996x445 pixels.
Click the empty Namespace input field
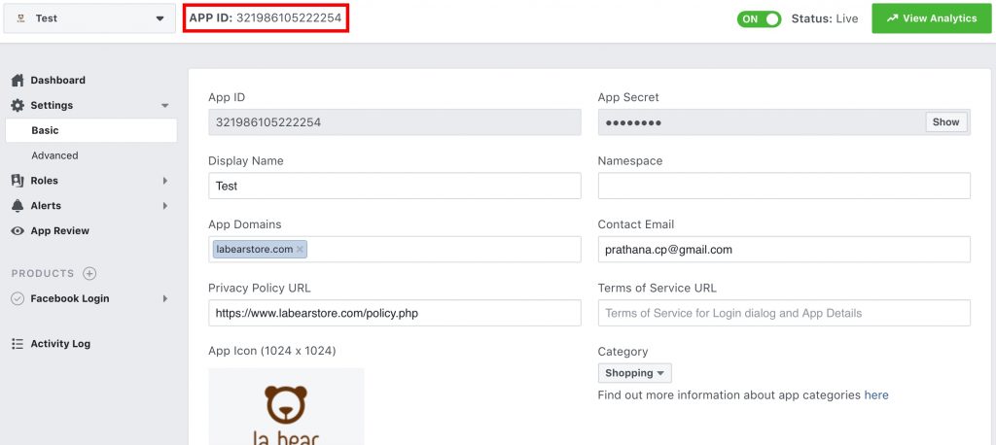point(784,186)
